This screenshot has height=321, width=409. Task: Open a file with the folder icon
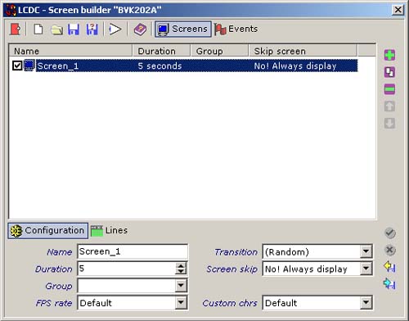pos(56,29)
